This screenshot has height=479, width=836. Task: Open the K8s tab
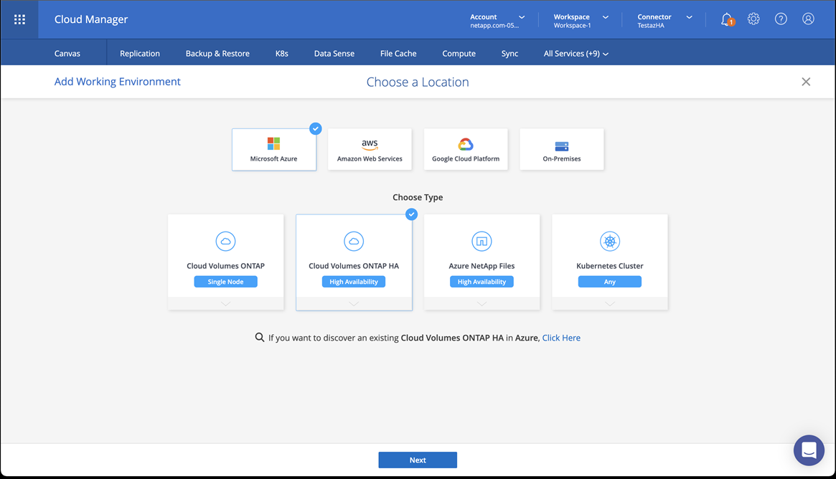pyautogui.click(x=281, y=53)
